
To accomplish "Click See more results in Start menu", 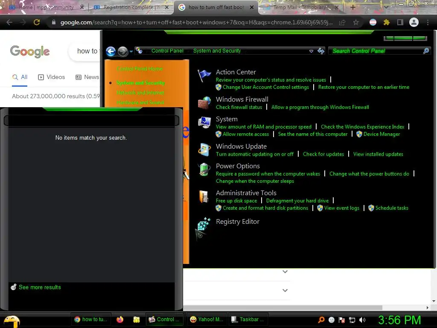I will tap(40, 287).
